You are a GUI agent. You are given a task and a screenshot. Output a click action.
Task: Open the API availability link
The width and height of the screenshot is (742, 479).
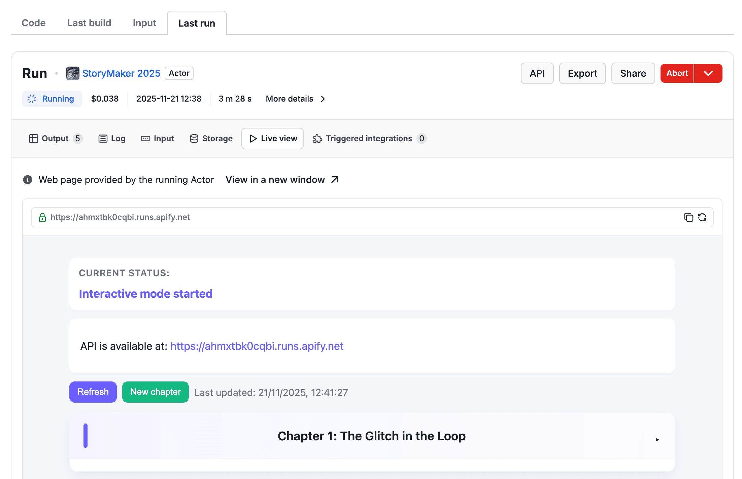[257, 346]
